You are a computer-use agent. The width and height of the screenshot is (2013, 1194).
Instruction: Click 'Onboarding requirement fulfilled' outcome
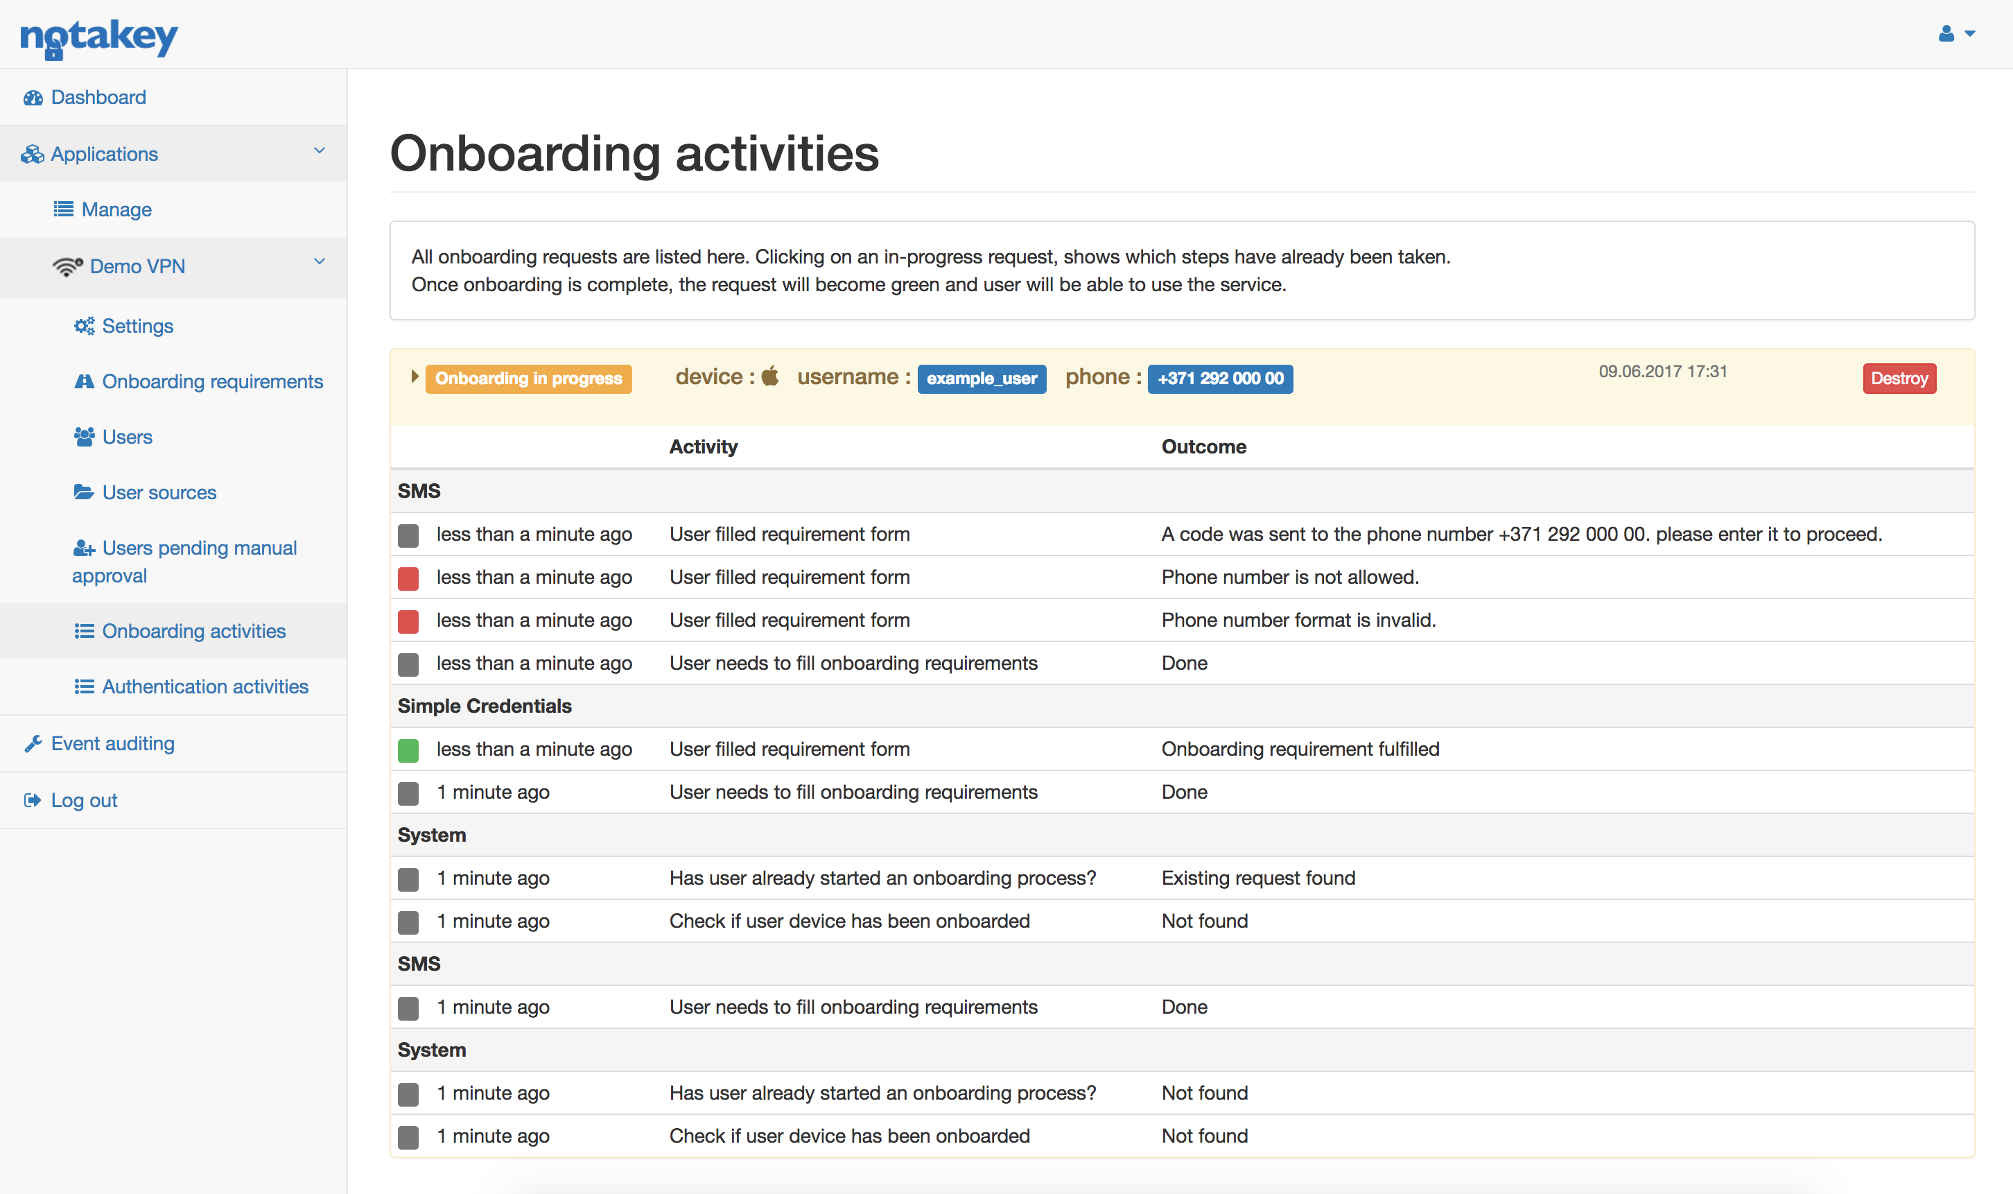click(x=1300, y=749)
